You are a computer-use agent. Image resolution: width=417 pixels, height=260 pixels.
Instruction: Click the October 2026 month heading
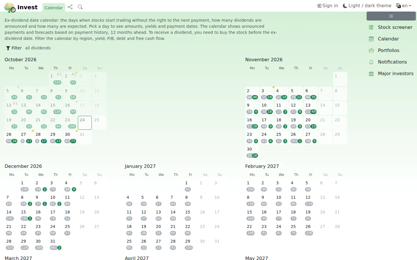click(21, 60)
